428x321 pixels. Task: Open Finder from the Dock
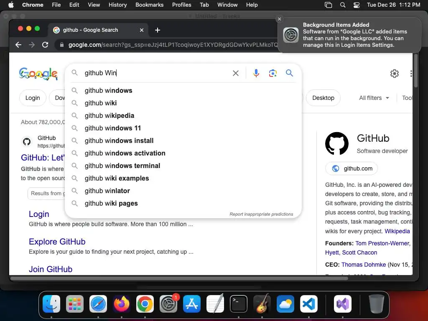pyautogui.click(x=51, y=304)
